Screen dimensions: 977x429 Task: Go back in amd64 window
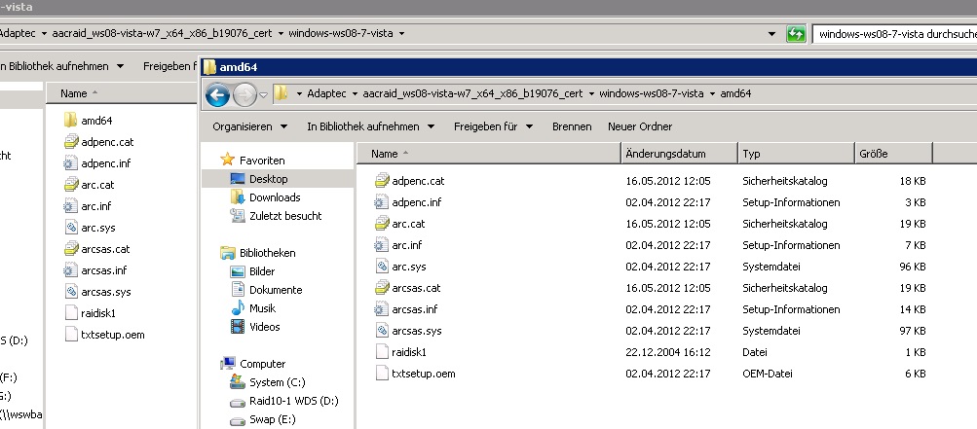[217, 94]
